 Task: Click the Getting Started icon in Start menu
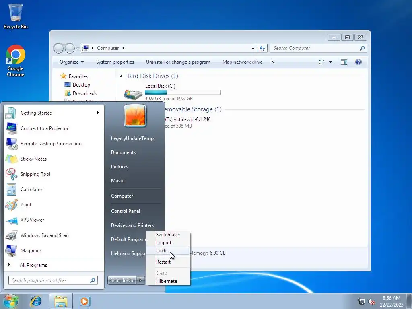tap(11, 113)
